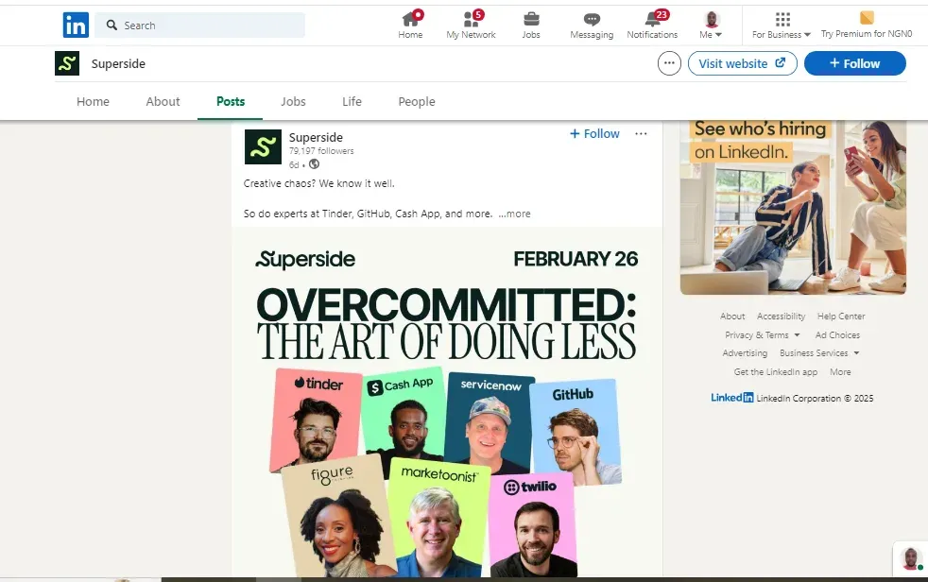
Task: Open the Overcommitted event post image
Action: [447, 402]
